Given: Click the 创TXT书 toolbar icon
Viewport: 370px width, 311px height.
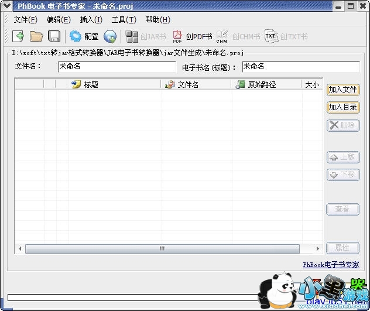Looking at the screenshot, I should pos(286,36).
